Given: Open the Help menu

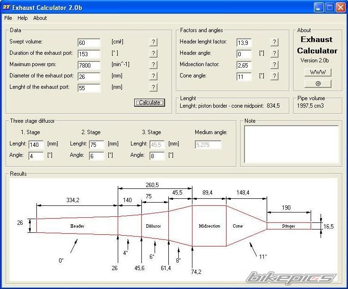Looking at the screenshot, I should 23,18.
